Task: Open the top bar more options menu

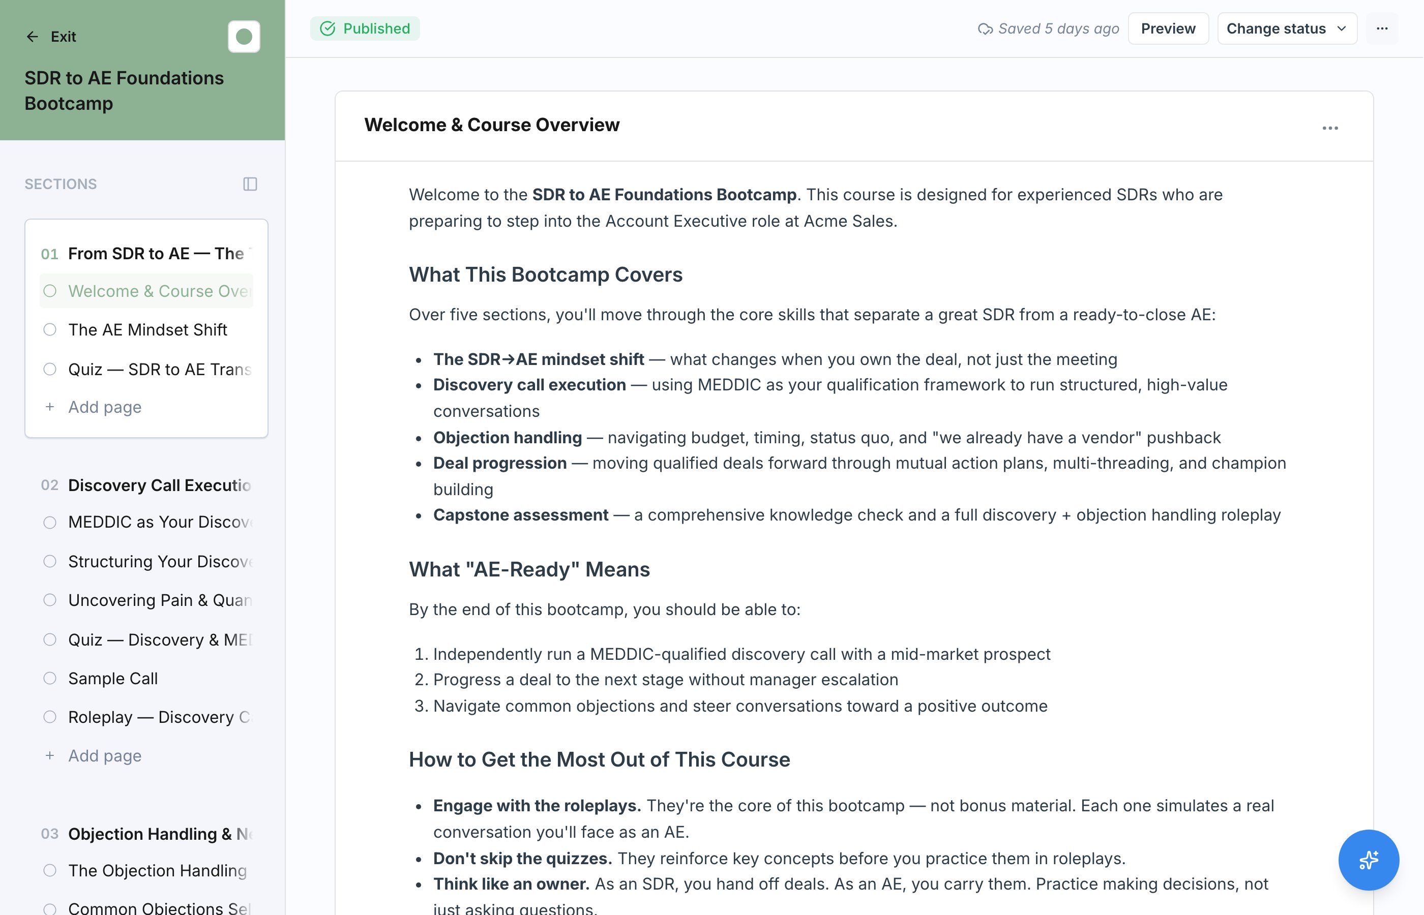Action: coord(1382,28)
